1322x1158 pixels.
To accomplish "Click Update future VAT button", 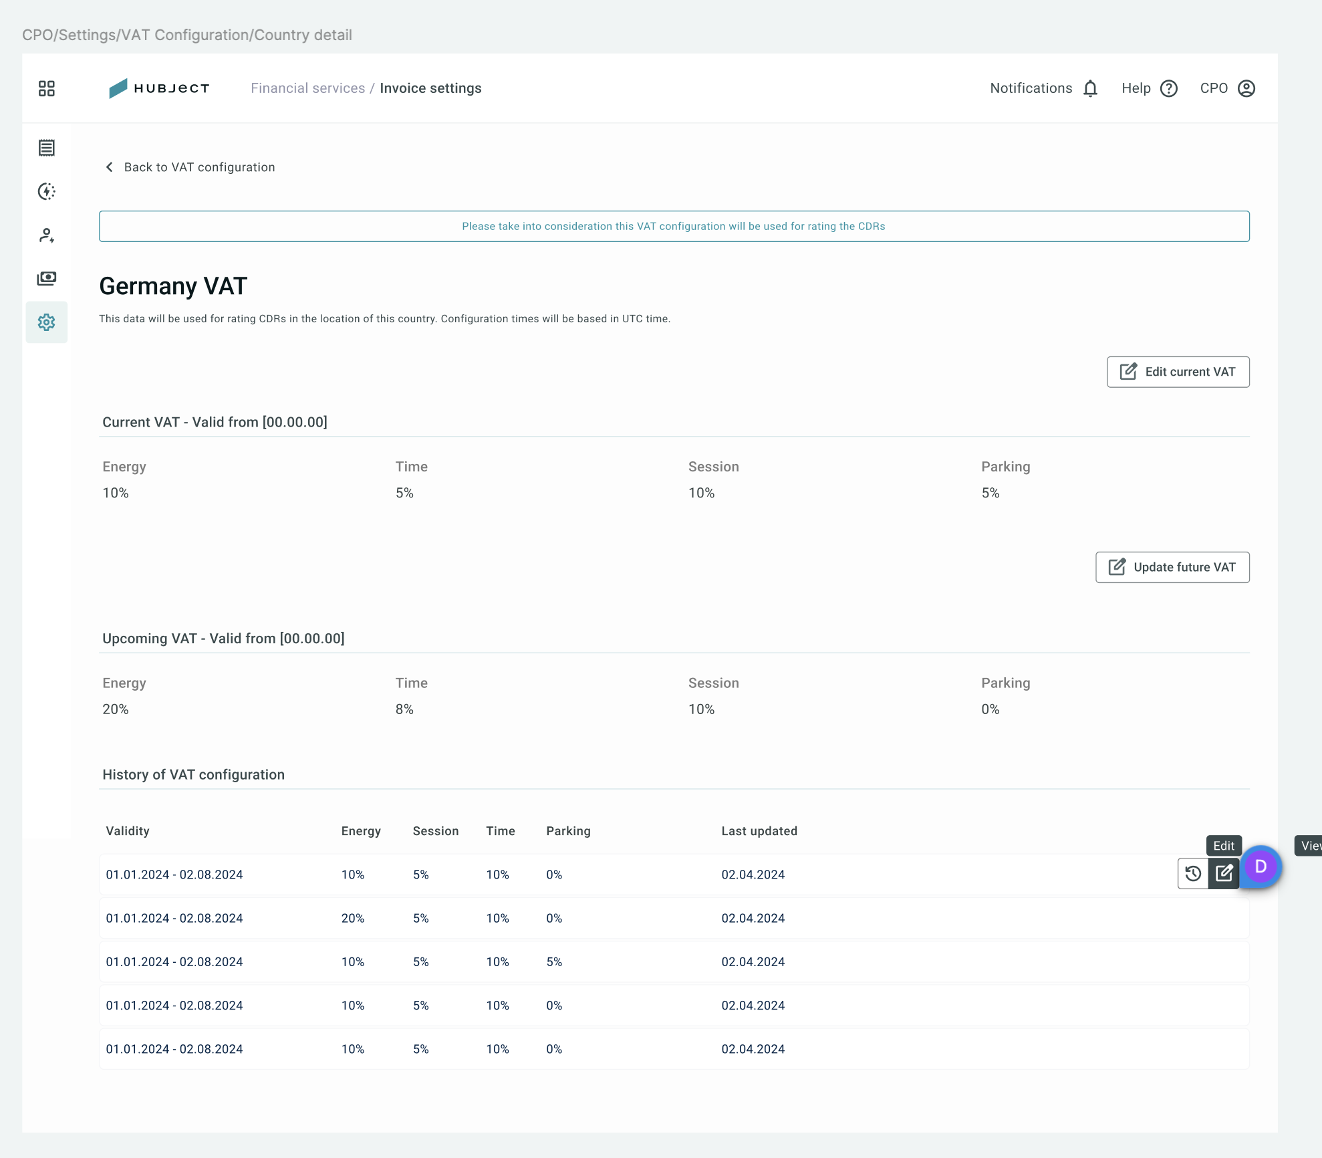I will tap(1172, 567).
